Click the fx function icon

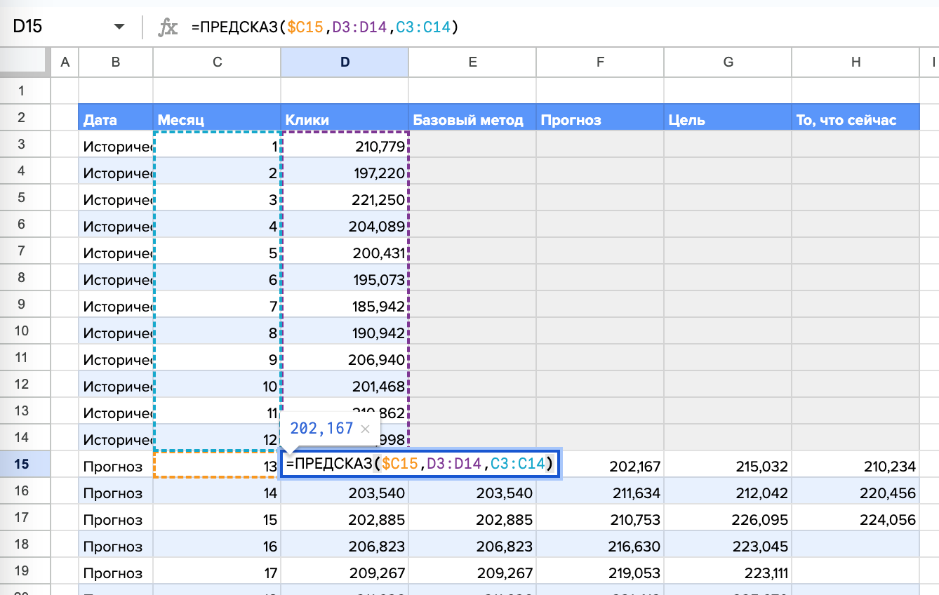[x=168, y=27]
